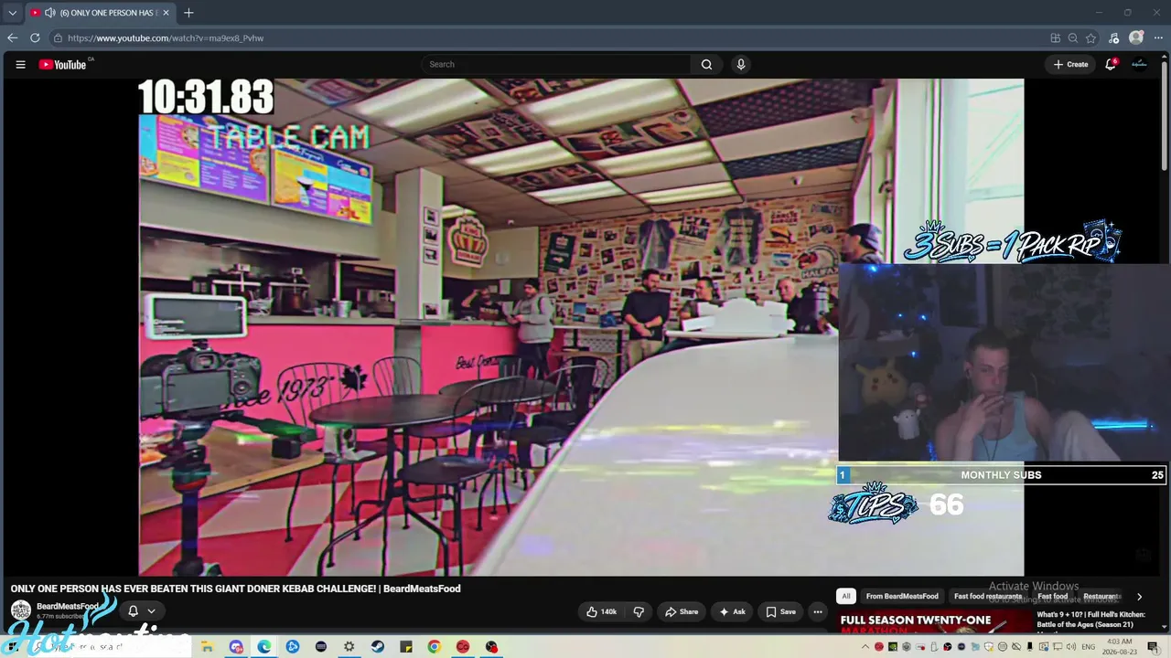Viewport: 1171px width, 658px height.
Task: Open the Full Hell's Kitchen Season 21 title
Action: click(1091, 620)
